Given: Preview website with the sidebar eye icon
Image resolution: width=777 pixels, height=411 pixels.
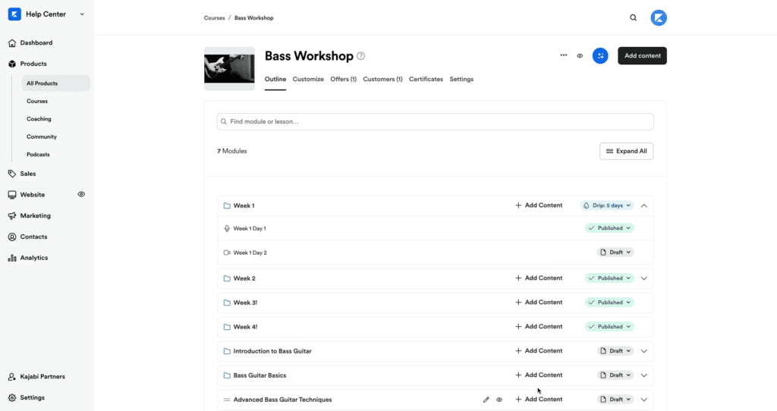Looking at the screenshot, I should 81,195.
